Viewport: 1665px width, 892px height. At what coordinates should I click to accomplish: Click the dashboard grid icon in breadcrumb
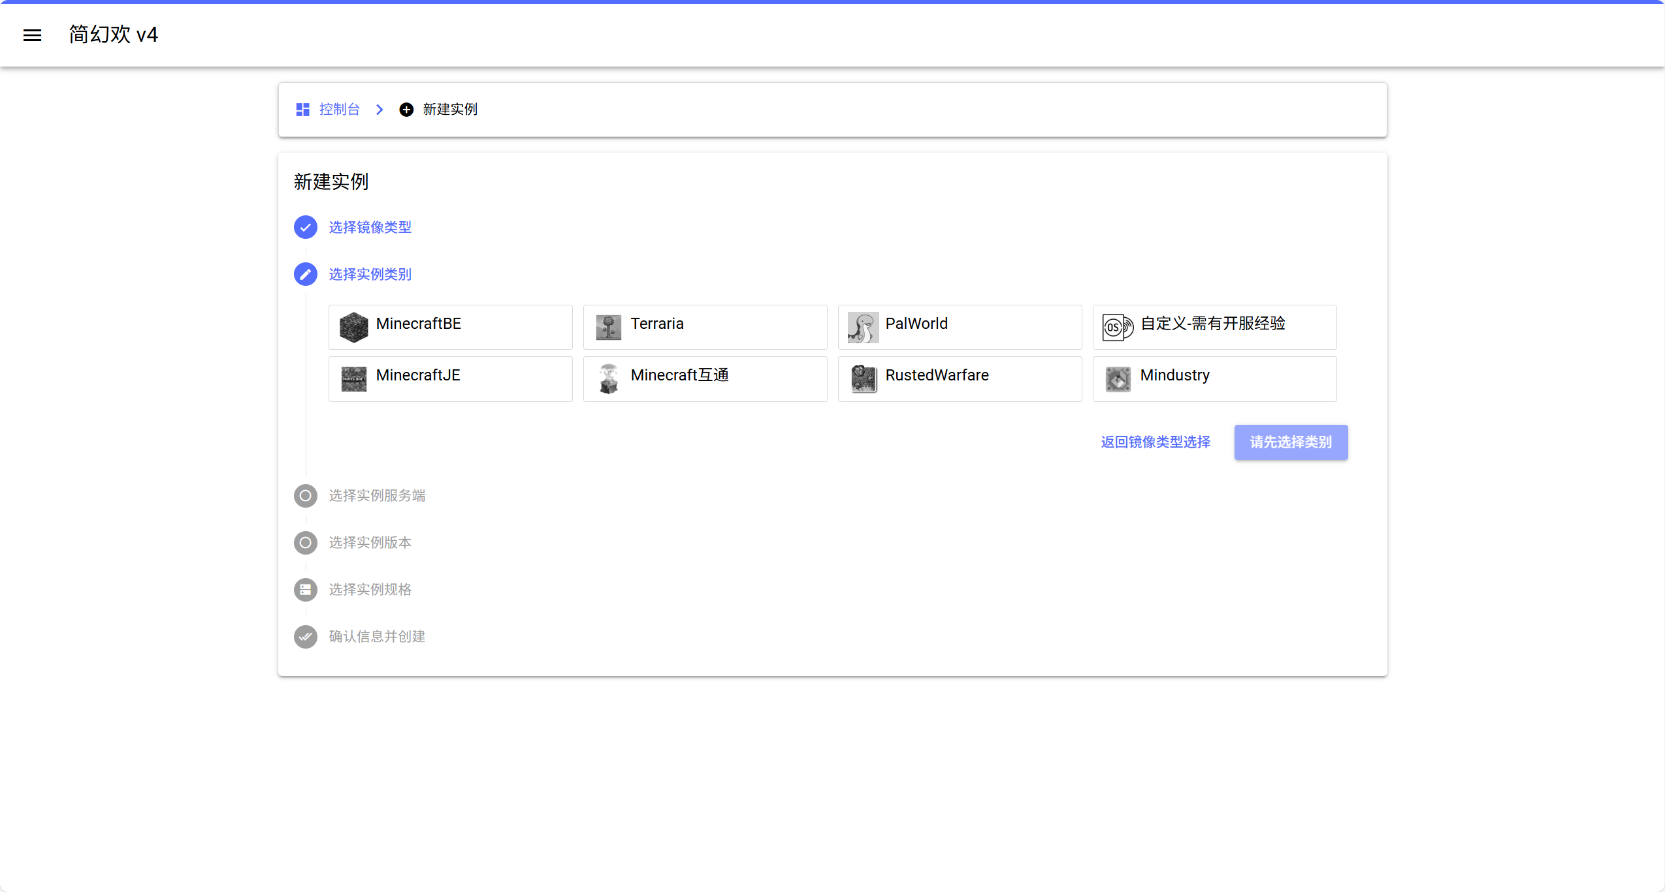pos(302,110)
